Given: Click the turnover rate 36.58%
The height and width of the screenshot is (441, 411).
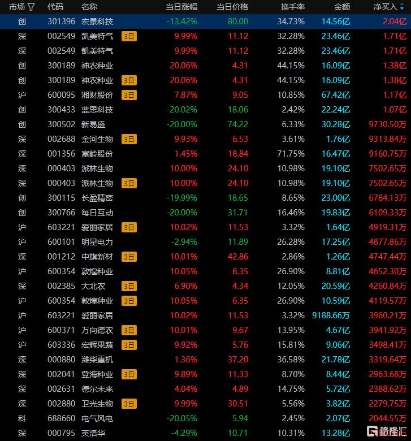Looking at the screenshot, I should click(291, 360).
